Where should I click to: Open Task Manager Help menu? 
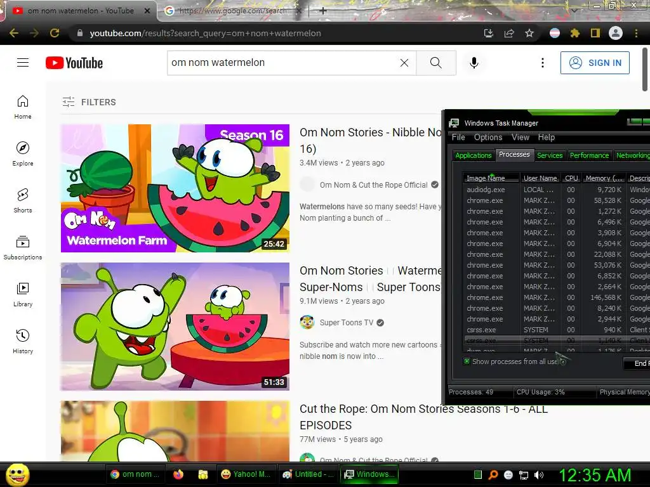coord(547,137)
